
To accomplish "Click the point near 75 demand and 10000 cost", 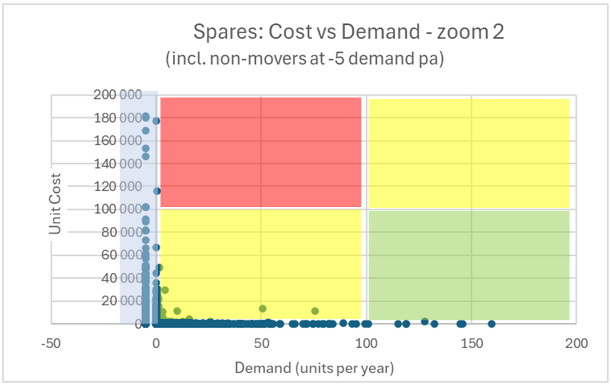I will [314, 311].
